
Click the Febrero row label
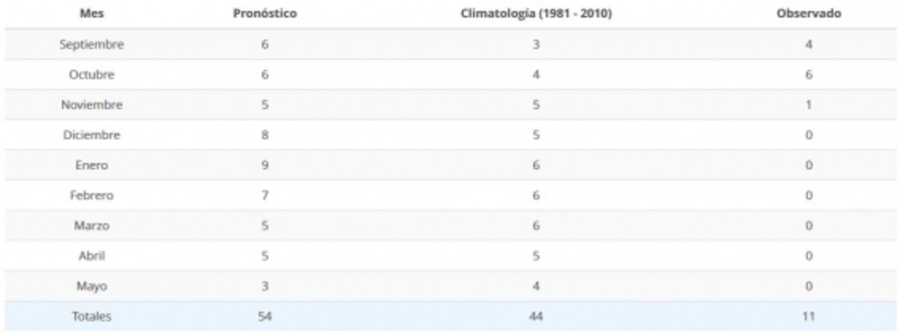[91, 195]
